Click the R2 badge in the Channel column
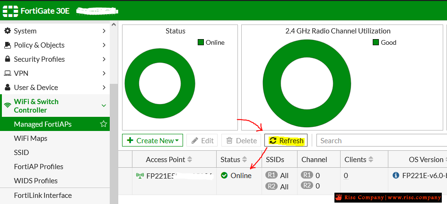The width and height of the screenshot is (447, 204). click(307, 186)
